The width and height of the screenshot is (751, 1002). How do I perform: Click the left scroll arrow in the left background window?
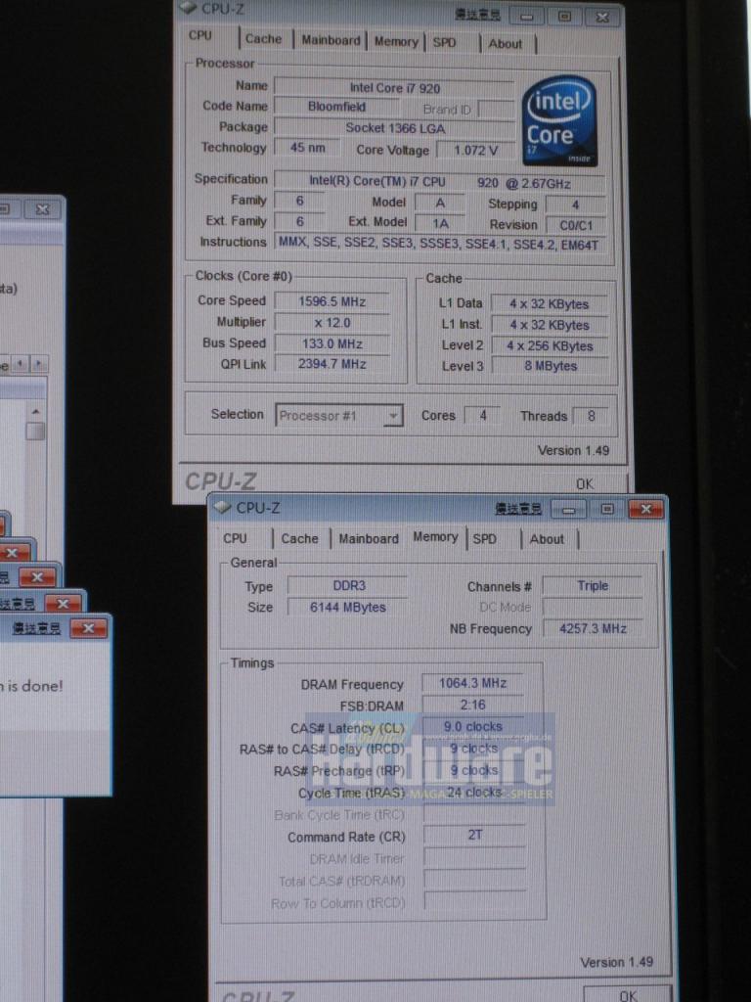point(21,364)
